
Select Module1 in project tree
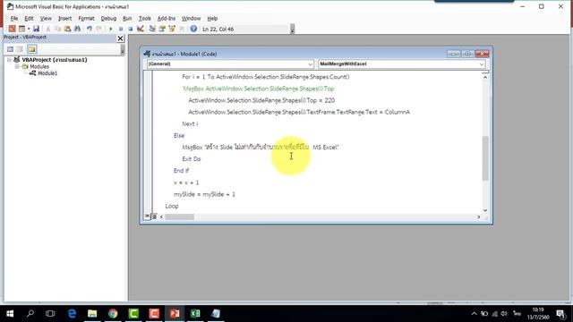coord(47,73)
